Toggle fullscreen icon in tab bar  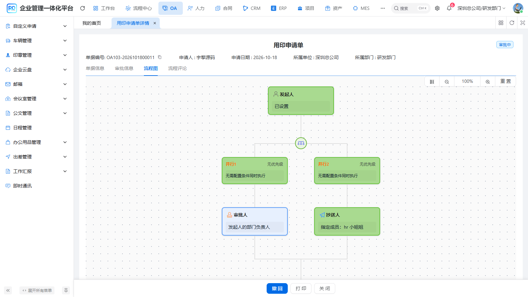pyautogui.click(x=523, y=23)
